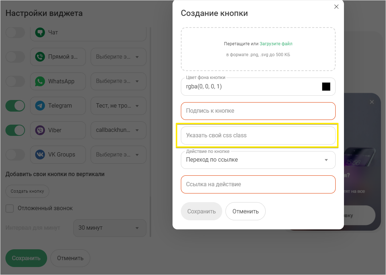Click the WhatsApp logo icon
The height and width of the screenshot is (275, 386).
click(40, 81)
